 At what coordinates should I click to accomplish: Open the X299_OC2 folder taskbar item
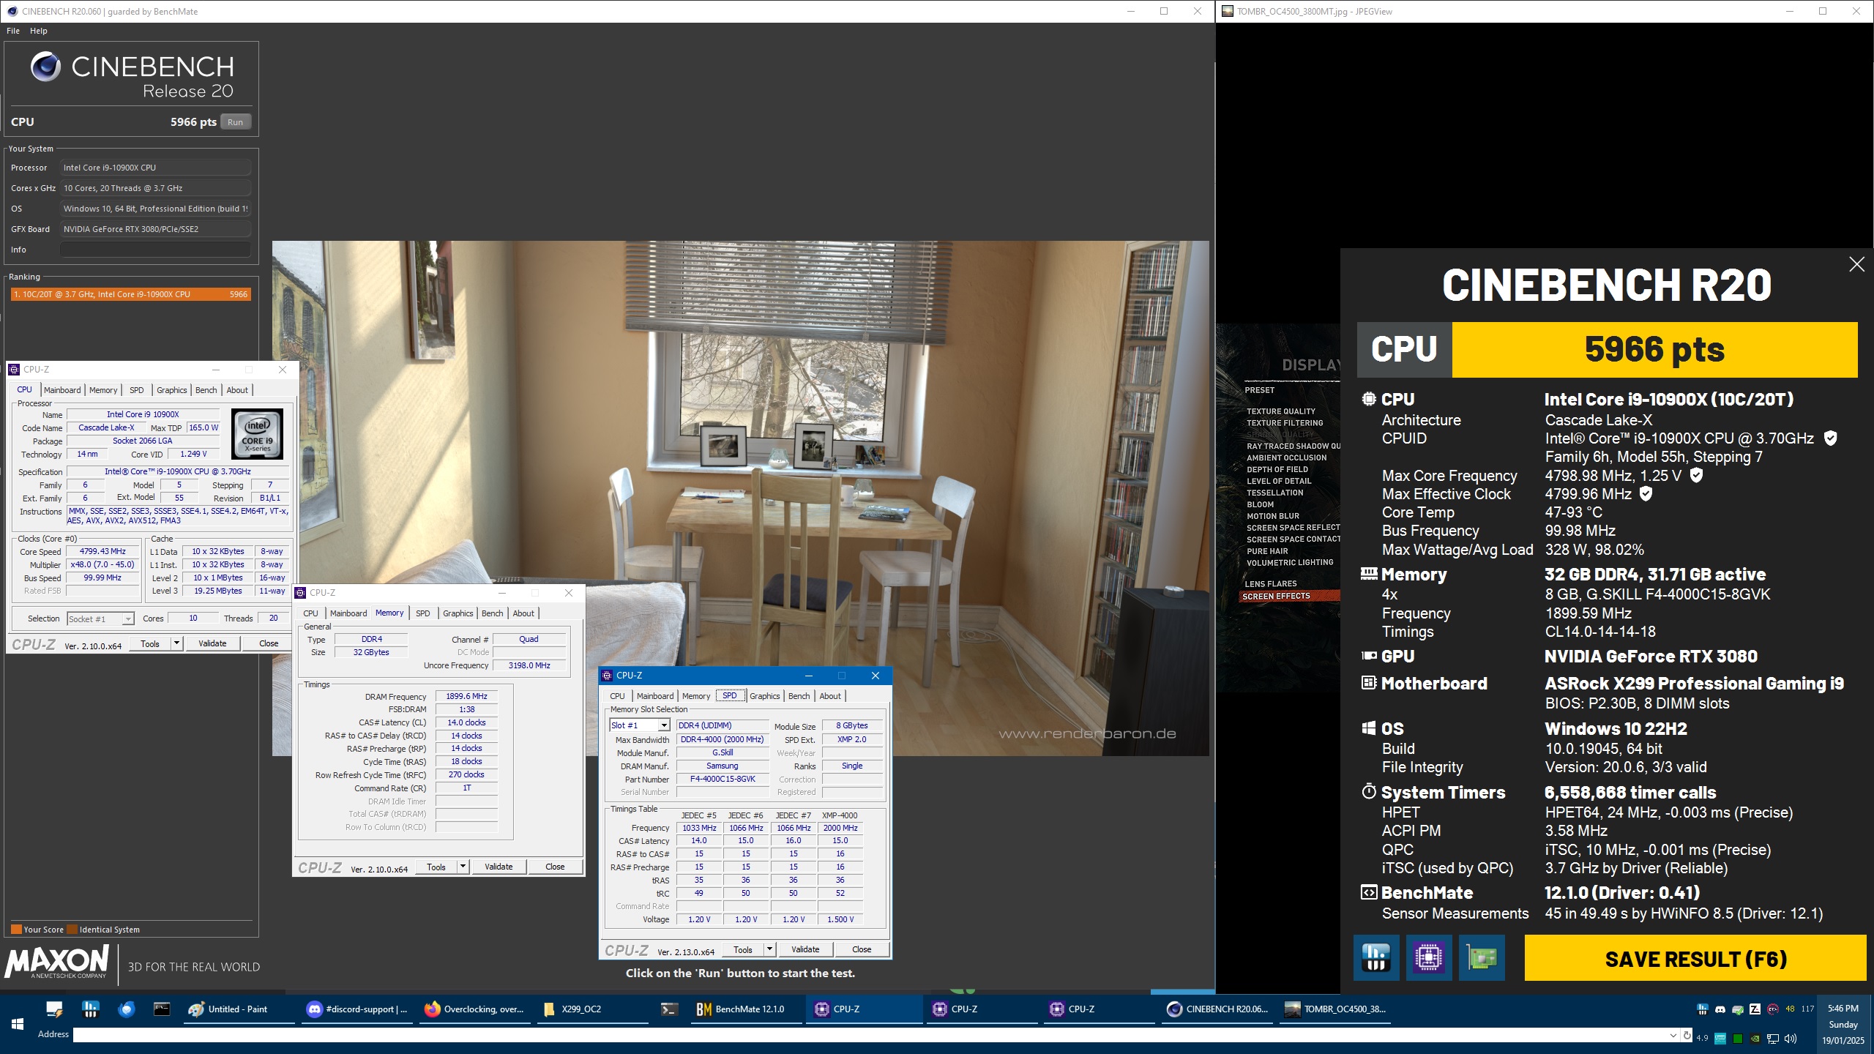pyautogui.click(x=593, y=1009)
